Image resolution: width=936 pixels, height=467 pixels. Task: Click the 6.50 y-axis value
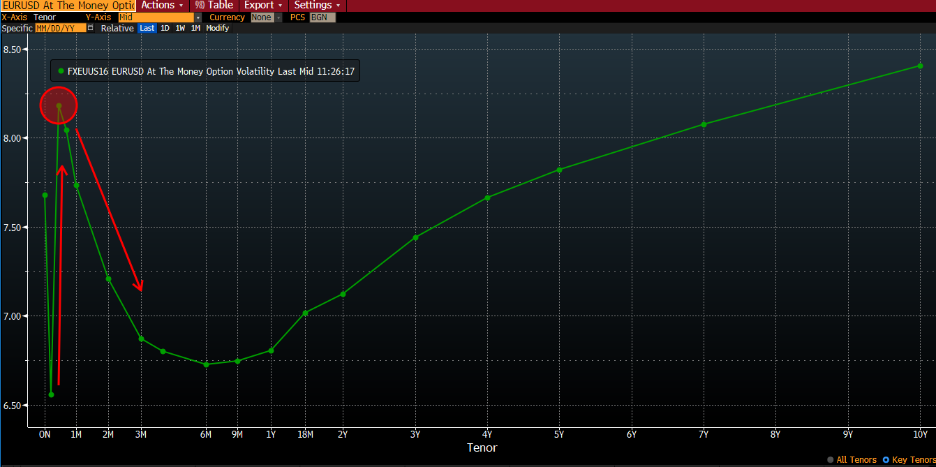(x=13, y=405)
